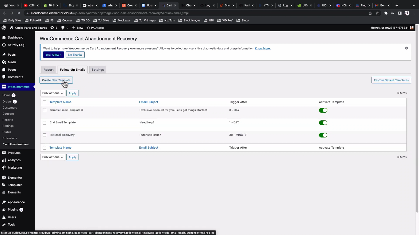Disable the Sample Email Template 3 toggle

[x=323, y=110]
